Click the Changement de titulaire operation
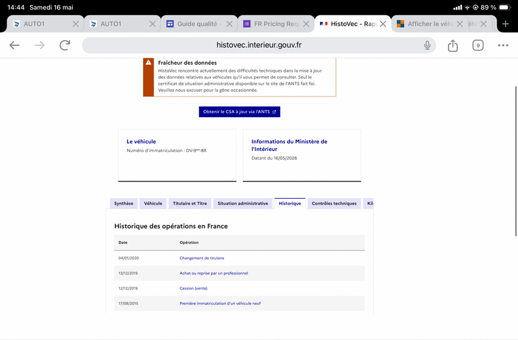 point(201,258)
